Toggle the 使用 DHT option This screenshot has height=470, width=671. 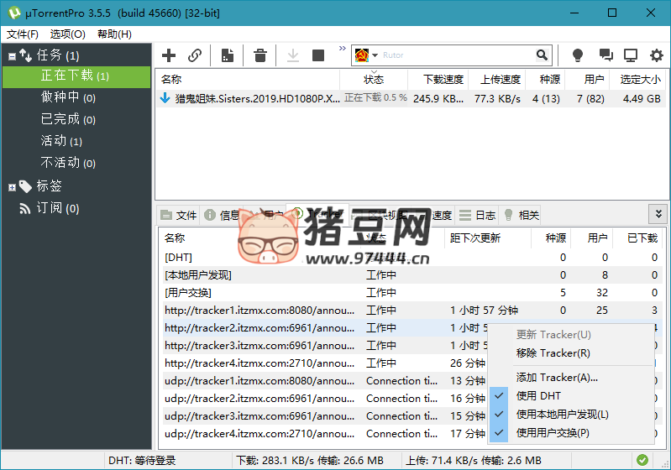[538, 396]
